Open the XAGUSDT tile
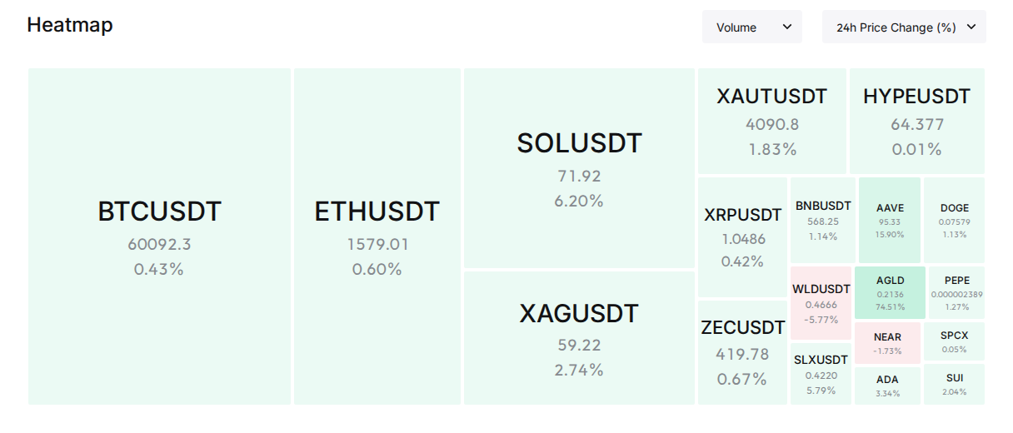 point(580,338)
